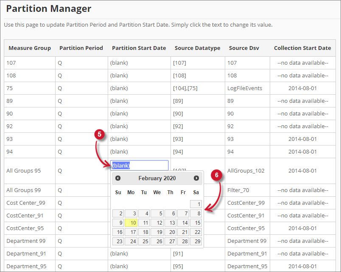Choose day 23 in the datepicker

118,242
